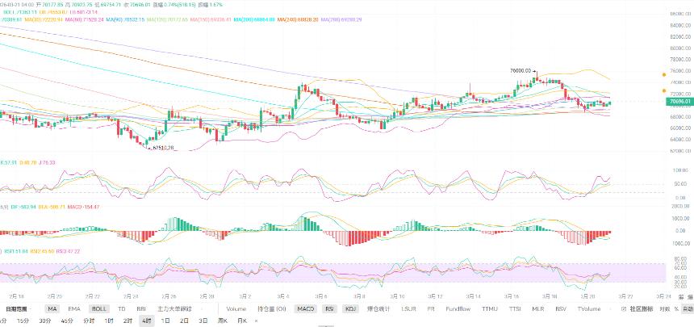Select the 4时 timeframe tab
The height and width of the screenshot is (327, 694).
(x=145, y=321)
